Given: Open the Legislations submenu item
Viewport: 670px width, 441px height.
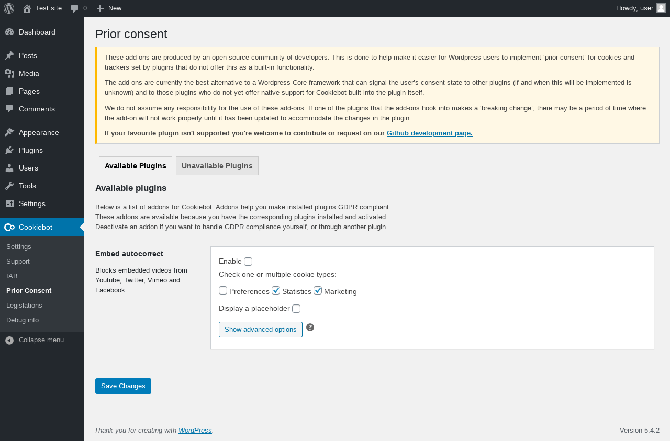Looking at the screenshot, I should coord(24,305).
